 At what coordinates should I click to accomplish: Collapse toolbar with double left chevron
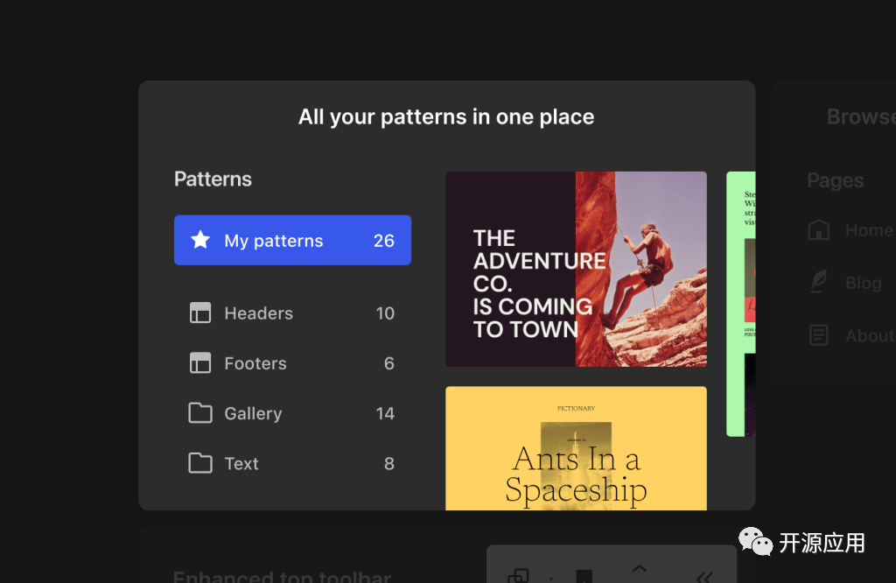pyautogui.click(x=704, y=575)
